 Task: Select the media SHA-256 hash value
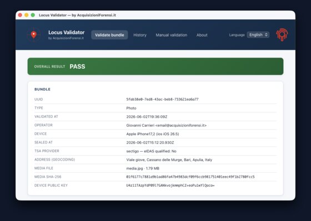point(190,177)
